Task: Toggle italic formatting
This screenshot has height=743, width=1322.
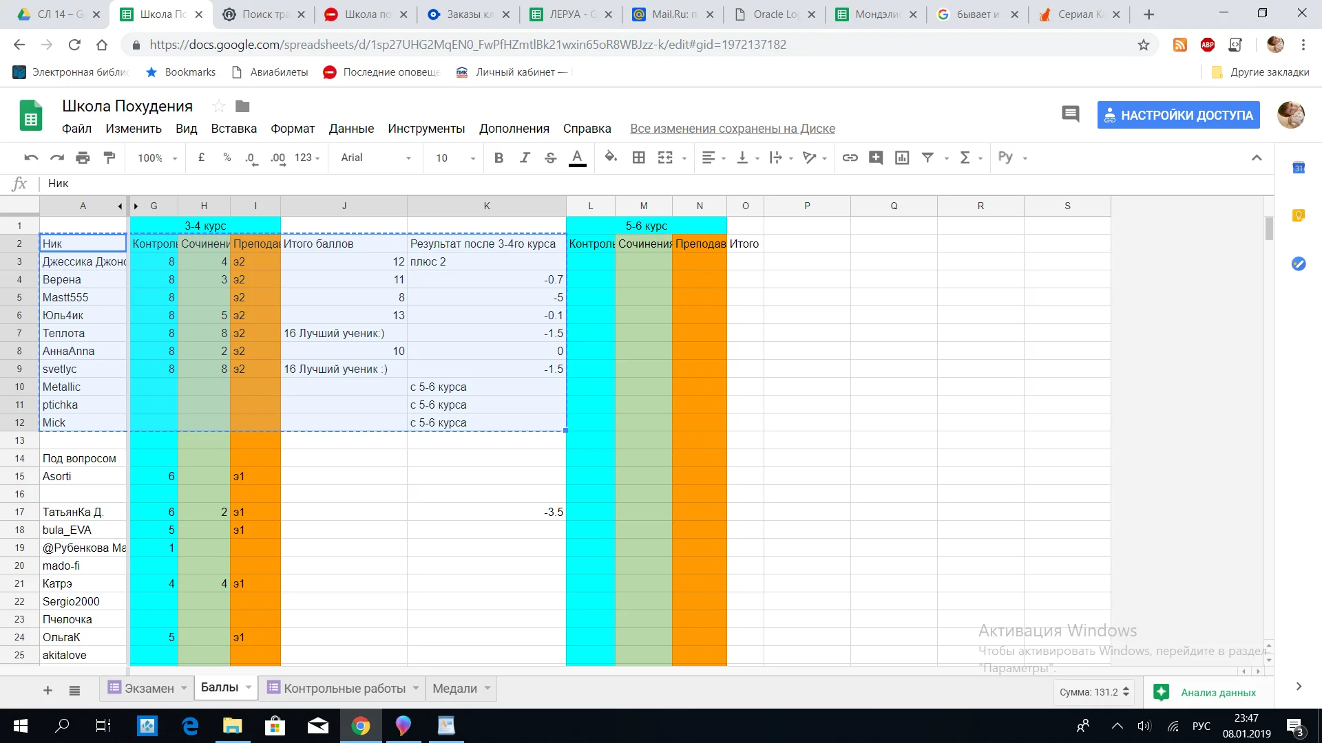Action: (x=525, y=158)
